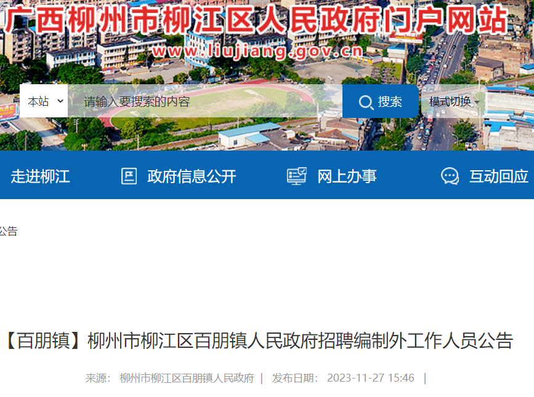Focus the 请输入要搜索的内容 search field

click(x=205, y=101)
